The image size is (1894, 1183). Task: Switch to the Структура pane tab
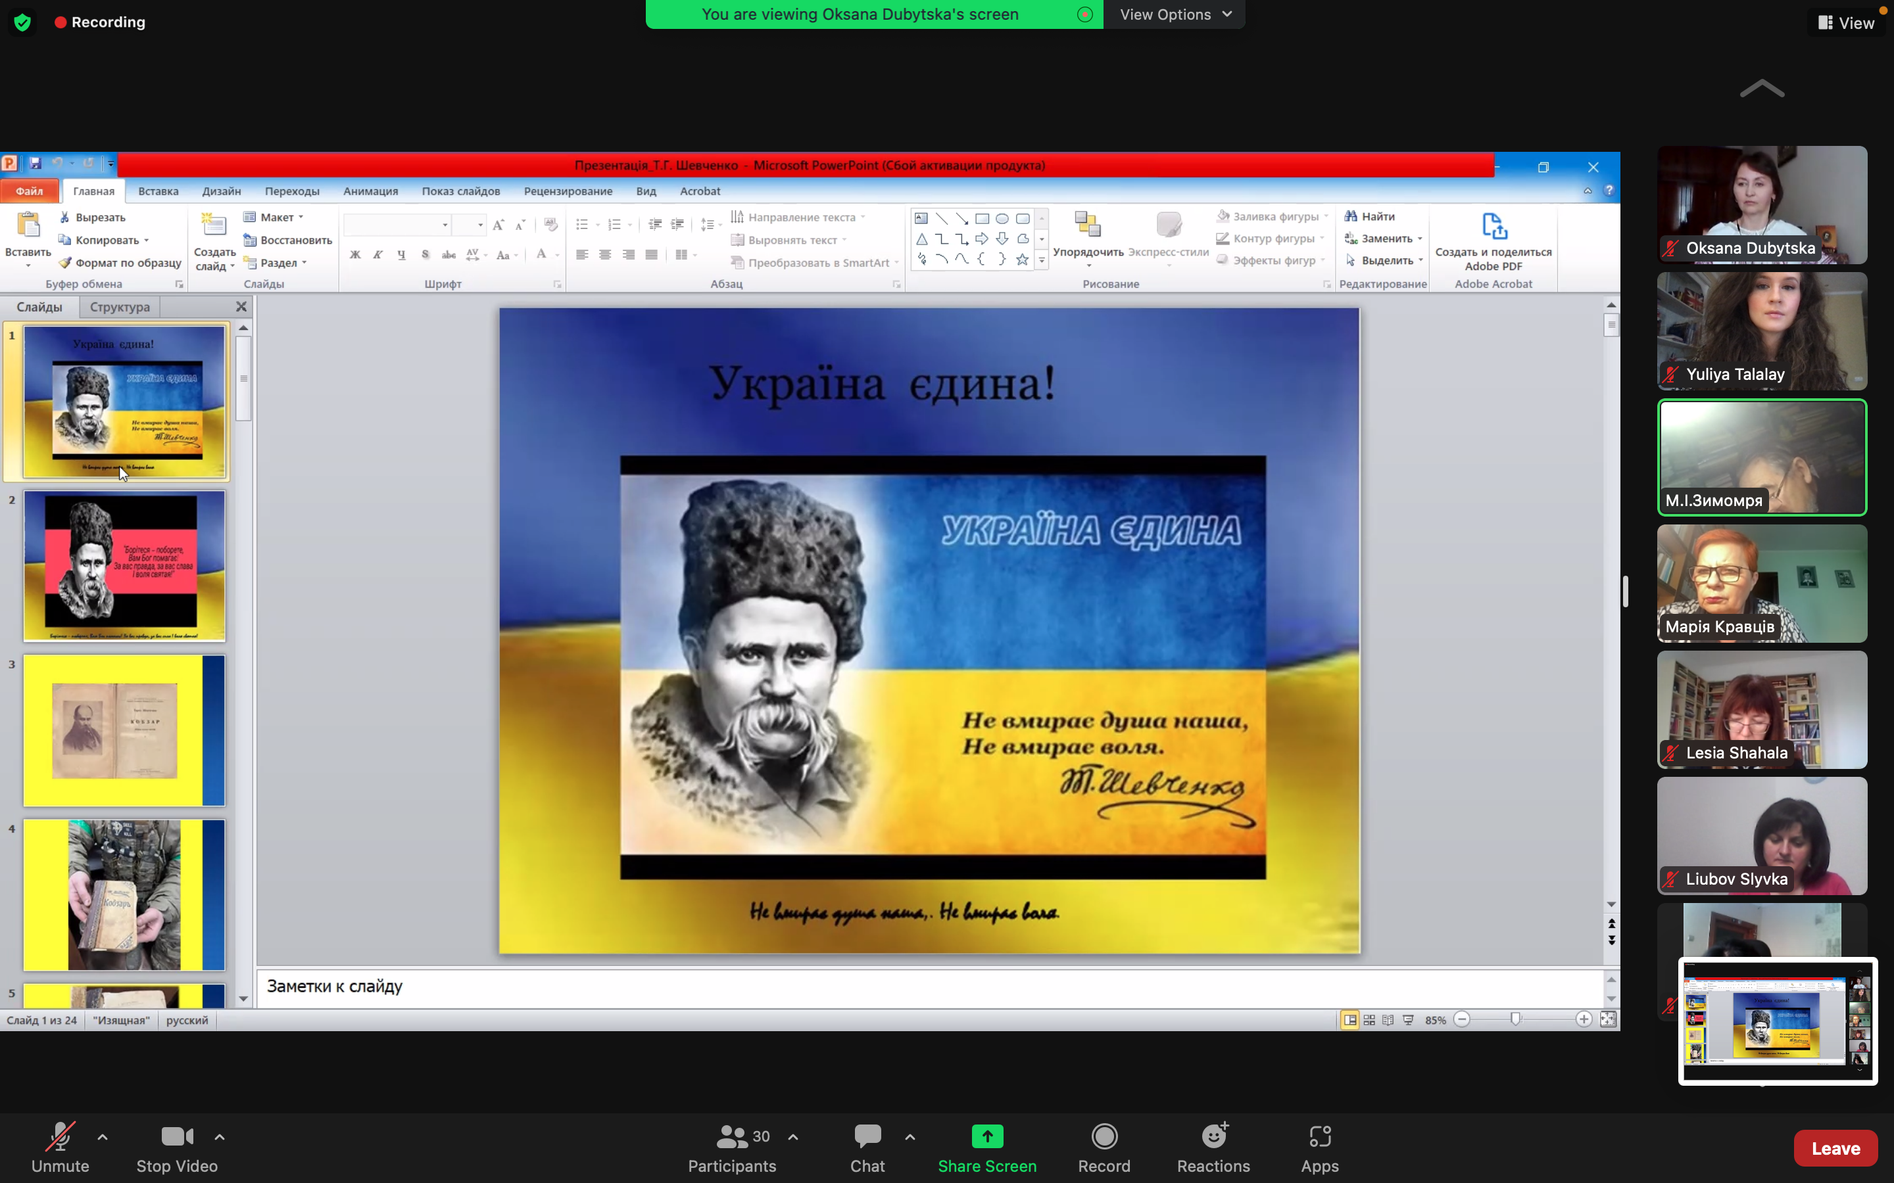120,307
